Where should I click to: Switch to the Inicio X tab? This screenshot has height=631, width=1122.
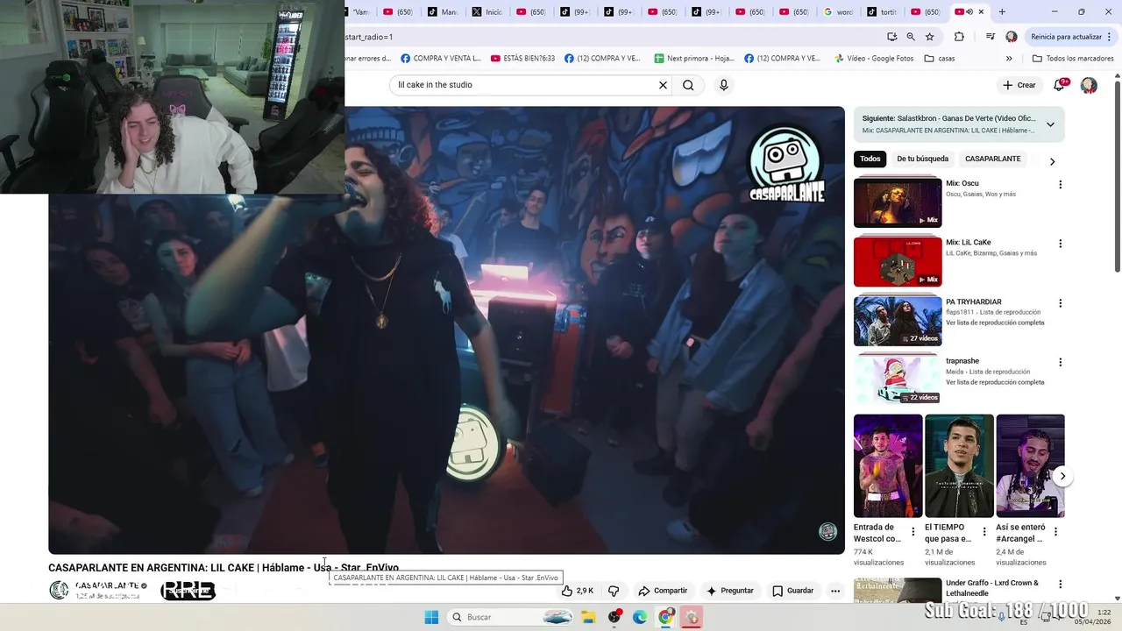click(487, 12)
